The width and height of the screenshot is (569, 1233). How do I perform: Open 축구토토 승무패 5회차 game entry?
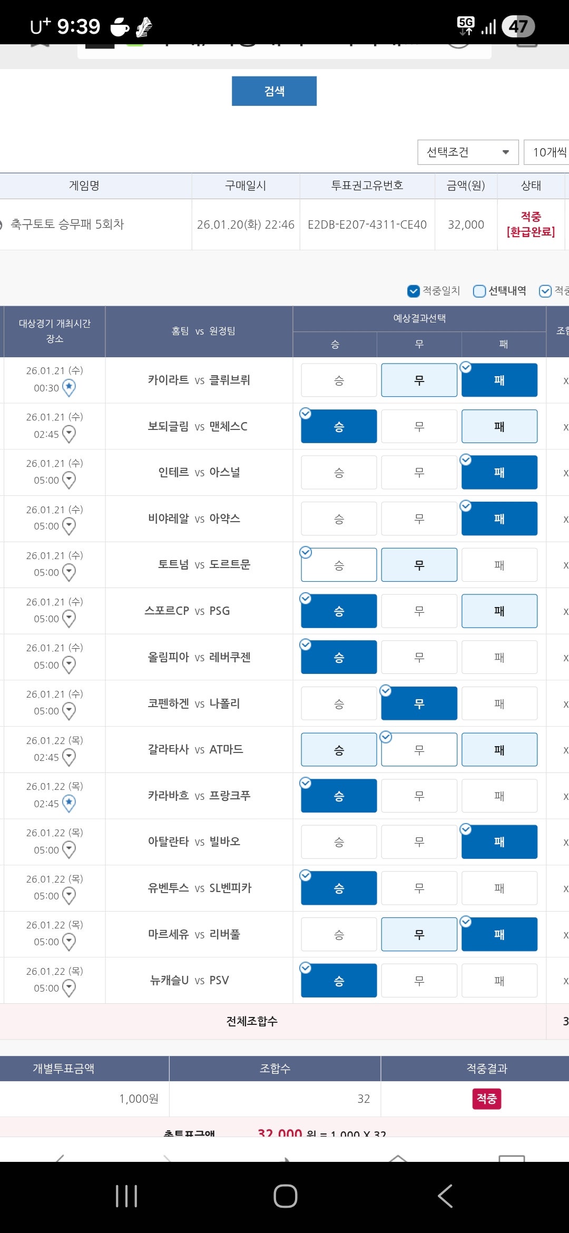67,224
